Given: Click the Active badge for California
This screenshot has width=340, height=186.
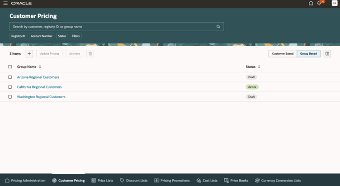Looking at the screenshot, I should click(x=252, y=87).
